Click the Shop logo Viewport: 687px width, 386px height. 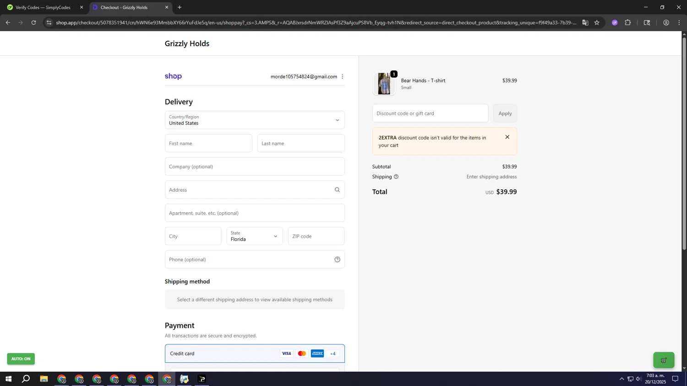click(x=173, y=76)
